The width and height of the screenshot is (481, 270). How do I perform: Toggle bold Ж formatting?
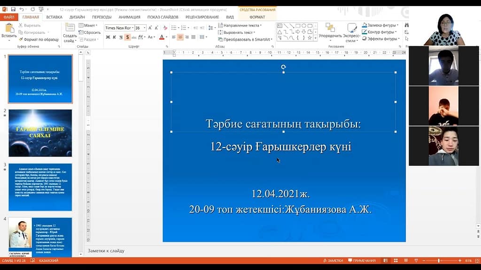pyautogui.click(x=108, y=37)
